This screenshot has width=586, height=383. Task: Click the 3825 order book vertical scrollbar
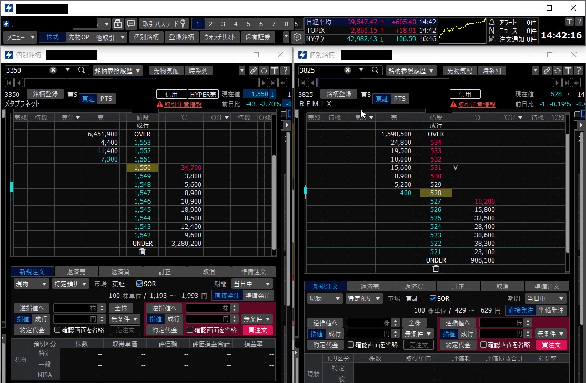click(x=568, y=193)
